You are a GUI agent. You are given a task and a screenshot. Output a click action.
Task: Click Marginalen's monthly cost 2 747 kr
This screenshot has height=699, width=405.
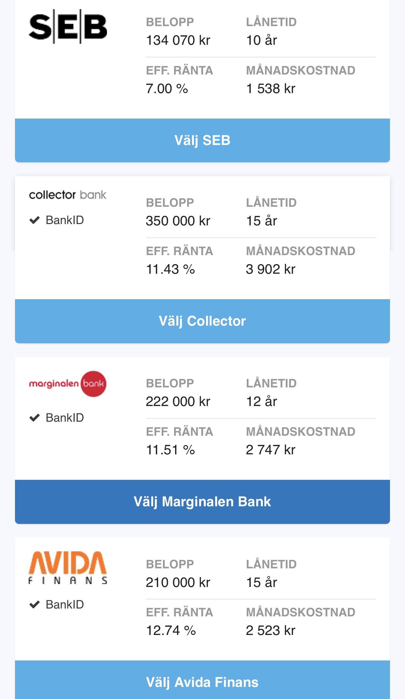click(270, 450)
